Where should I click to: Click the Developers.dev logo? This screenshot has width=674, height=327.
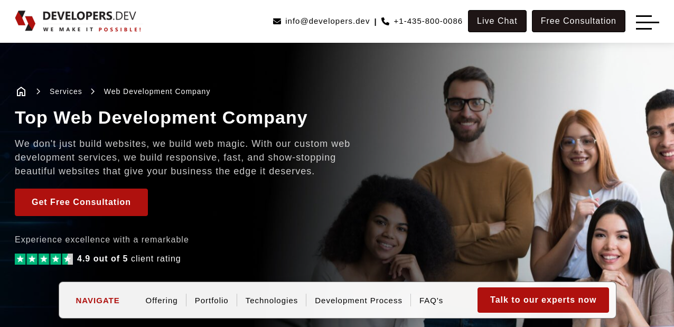78,21
